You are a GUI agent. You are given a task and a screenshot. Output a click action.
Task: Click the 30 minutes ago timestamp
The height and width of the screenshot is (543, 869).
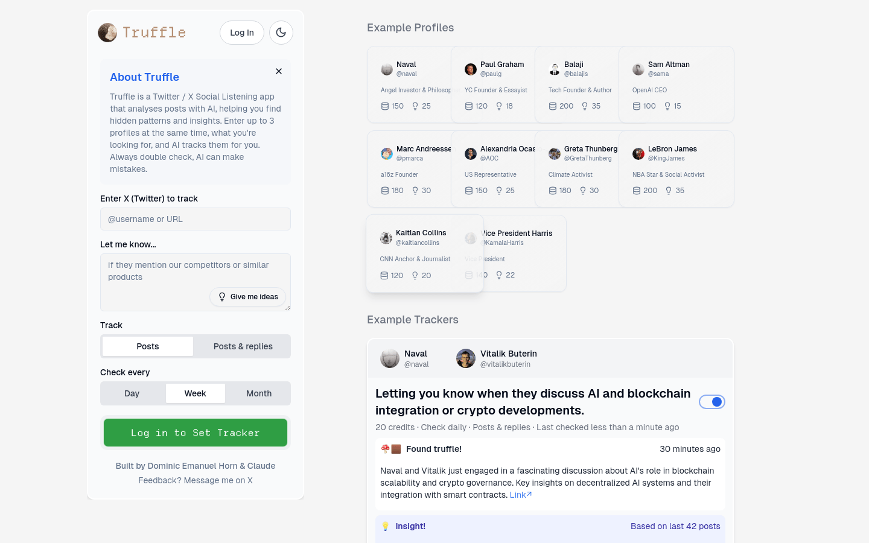tap(690, 449)
